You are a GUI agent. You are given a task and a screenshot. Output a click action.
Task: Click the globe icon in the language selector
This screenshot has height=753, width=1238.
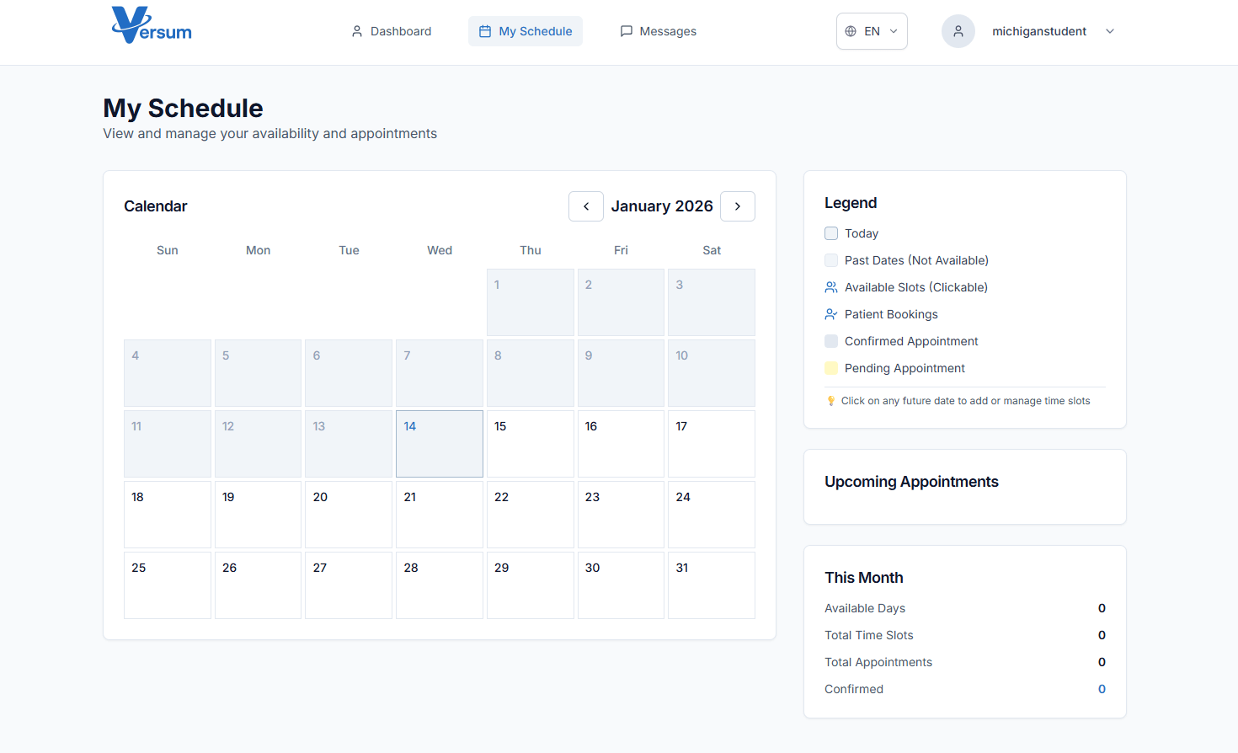pyautogui.click(x=851, y=30)
